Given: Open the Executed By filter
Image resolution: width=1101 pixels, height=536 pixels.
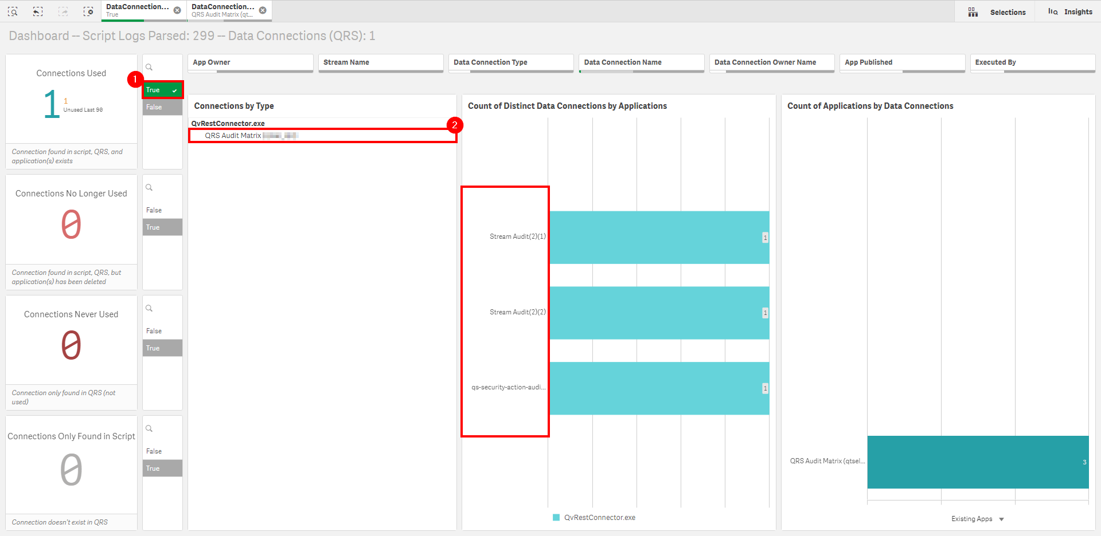Looking at the screenshot, I should (x=1032, y=62).
